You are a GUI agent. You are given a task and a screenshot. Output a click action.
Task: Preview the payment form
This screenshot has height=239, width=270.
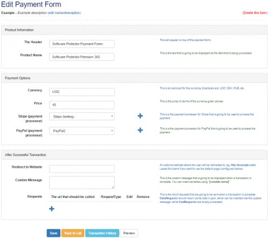(x=129, y=233)
